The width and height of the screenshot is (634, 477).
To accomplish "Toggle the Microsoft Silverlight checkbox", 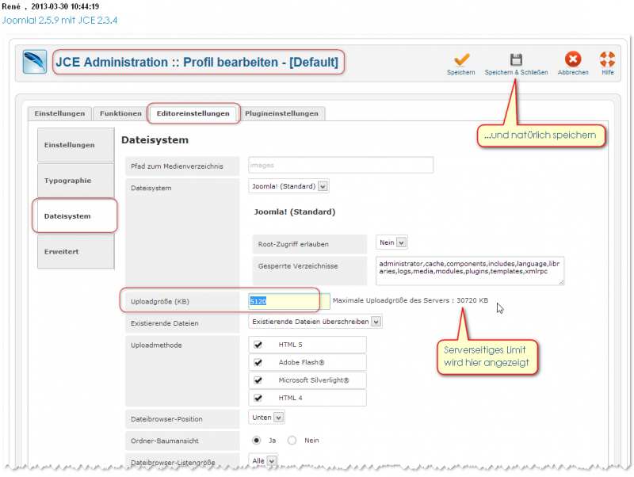I will click(258, 380).
